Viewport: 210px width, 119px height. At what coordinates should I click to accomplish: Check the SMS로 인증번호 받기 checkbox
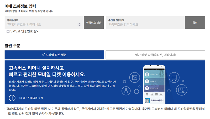(x=8, y=31)
